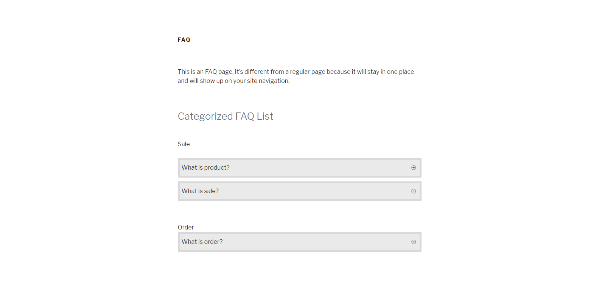
Task: Expand the "What is product?" question text
Action: (x=205, y=168)
